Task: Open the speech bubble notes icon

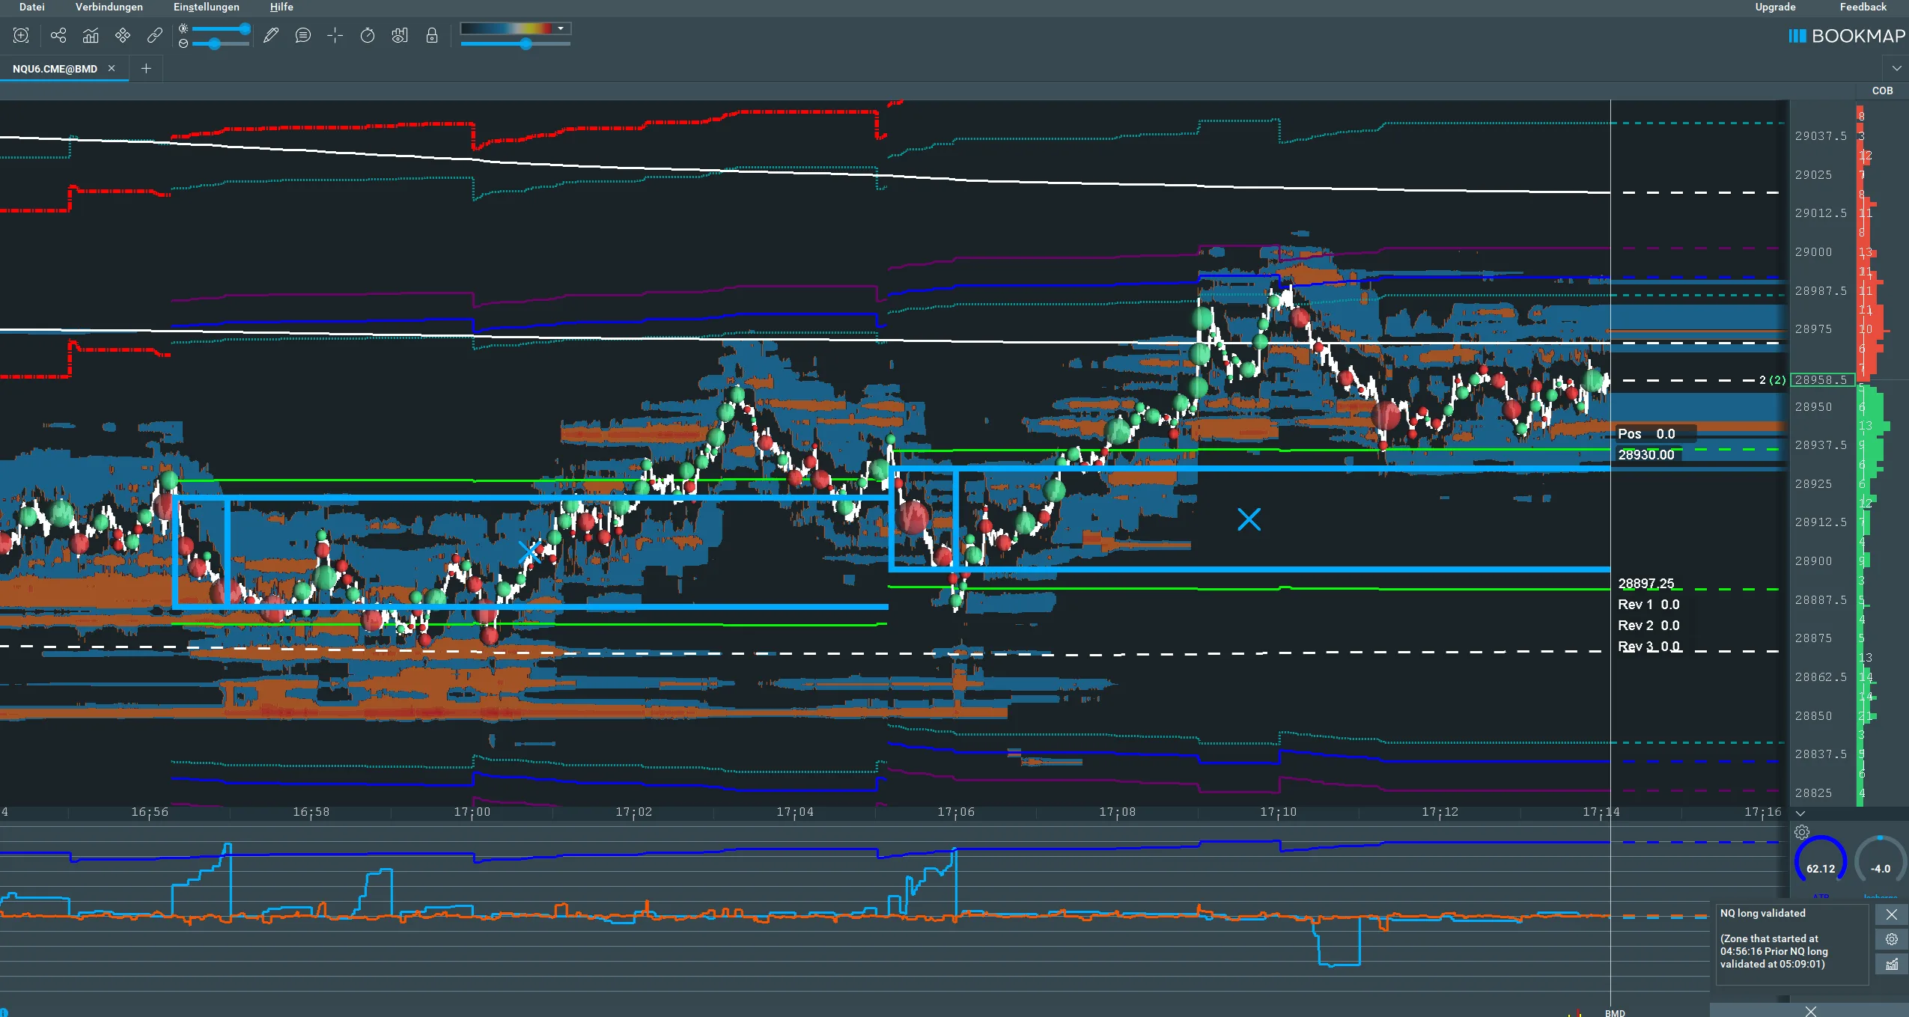Action: pos(303,35)
